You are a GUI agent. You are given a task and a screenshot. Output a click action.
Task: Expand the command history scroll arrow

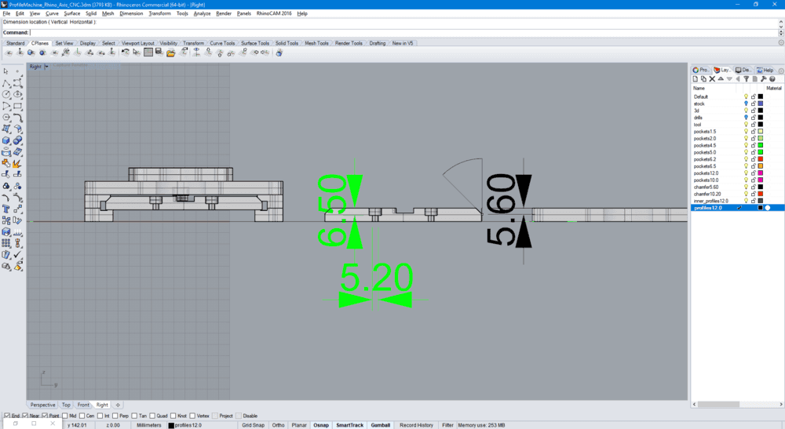pos(780,22)
